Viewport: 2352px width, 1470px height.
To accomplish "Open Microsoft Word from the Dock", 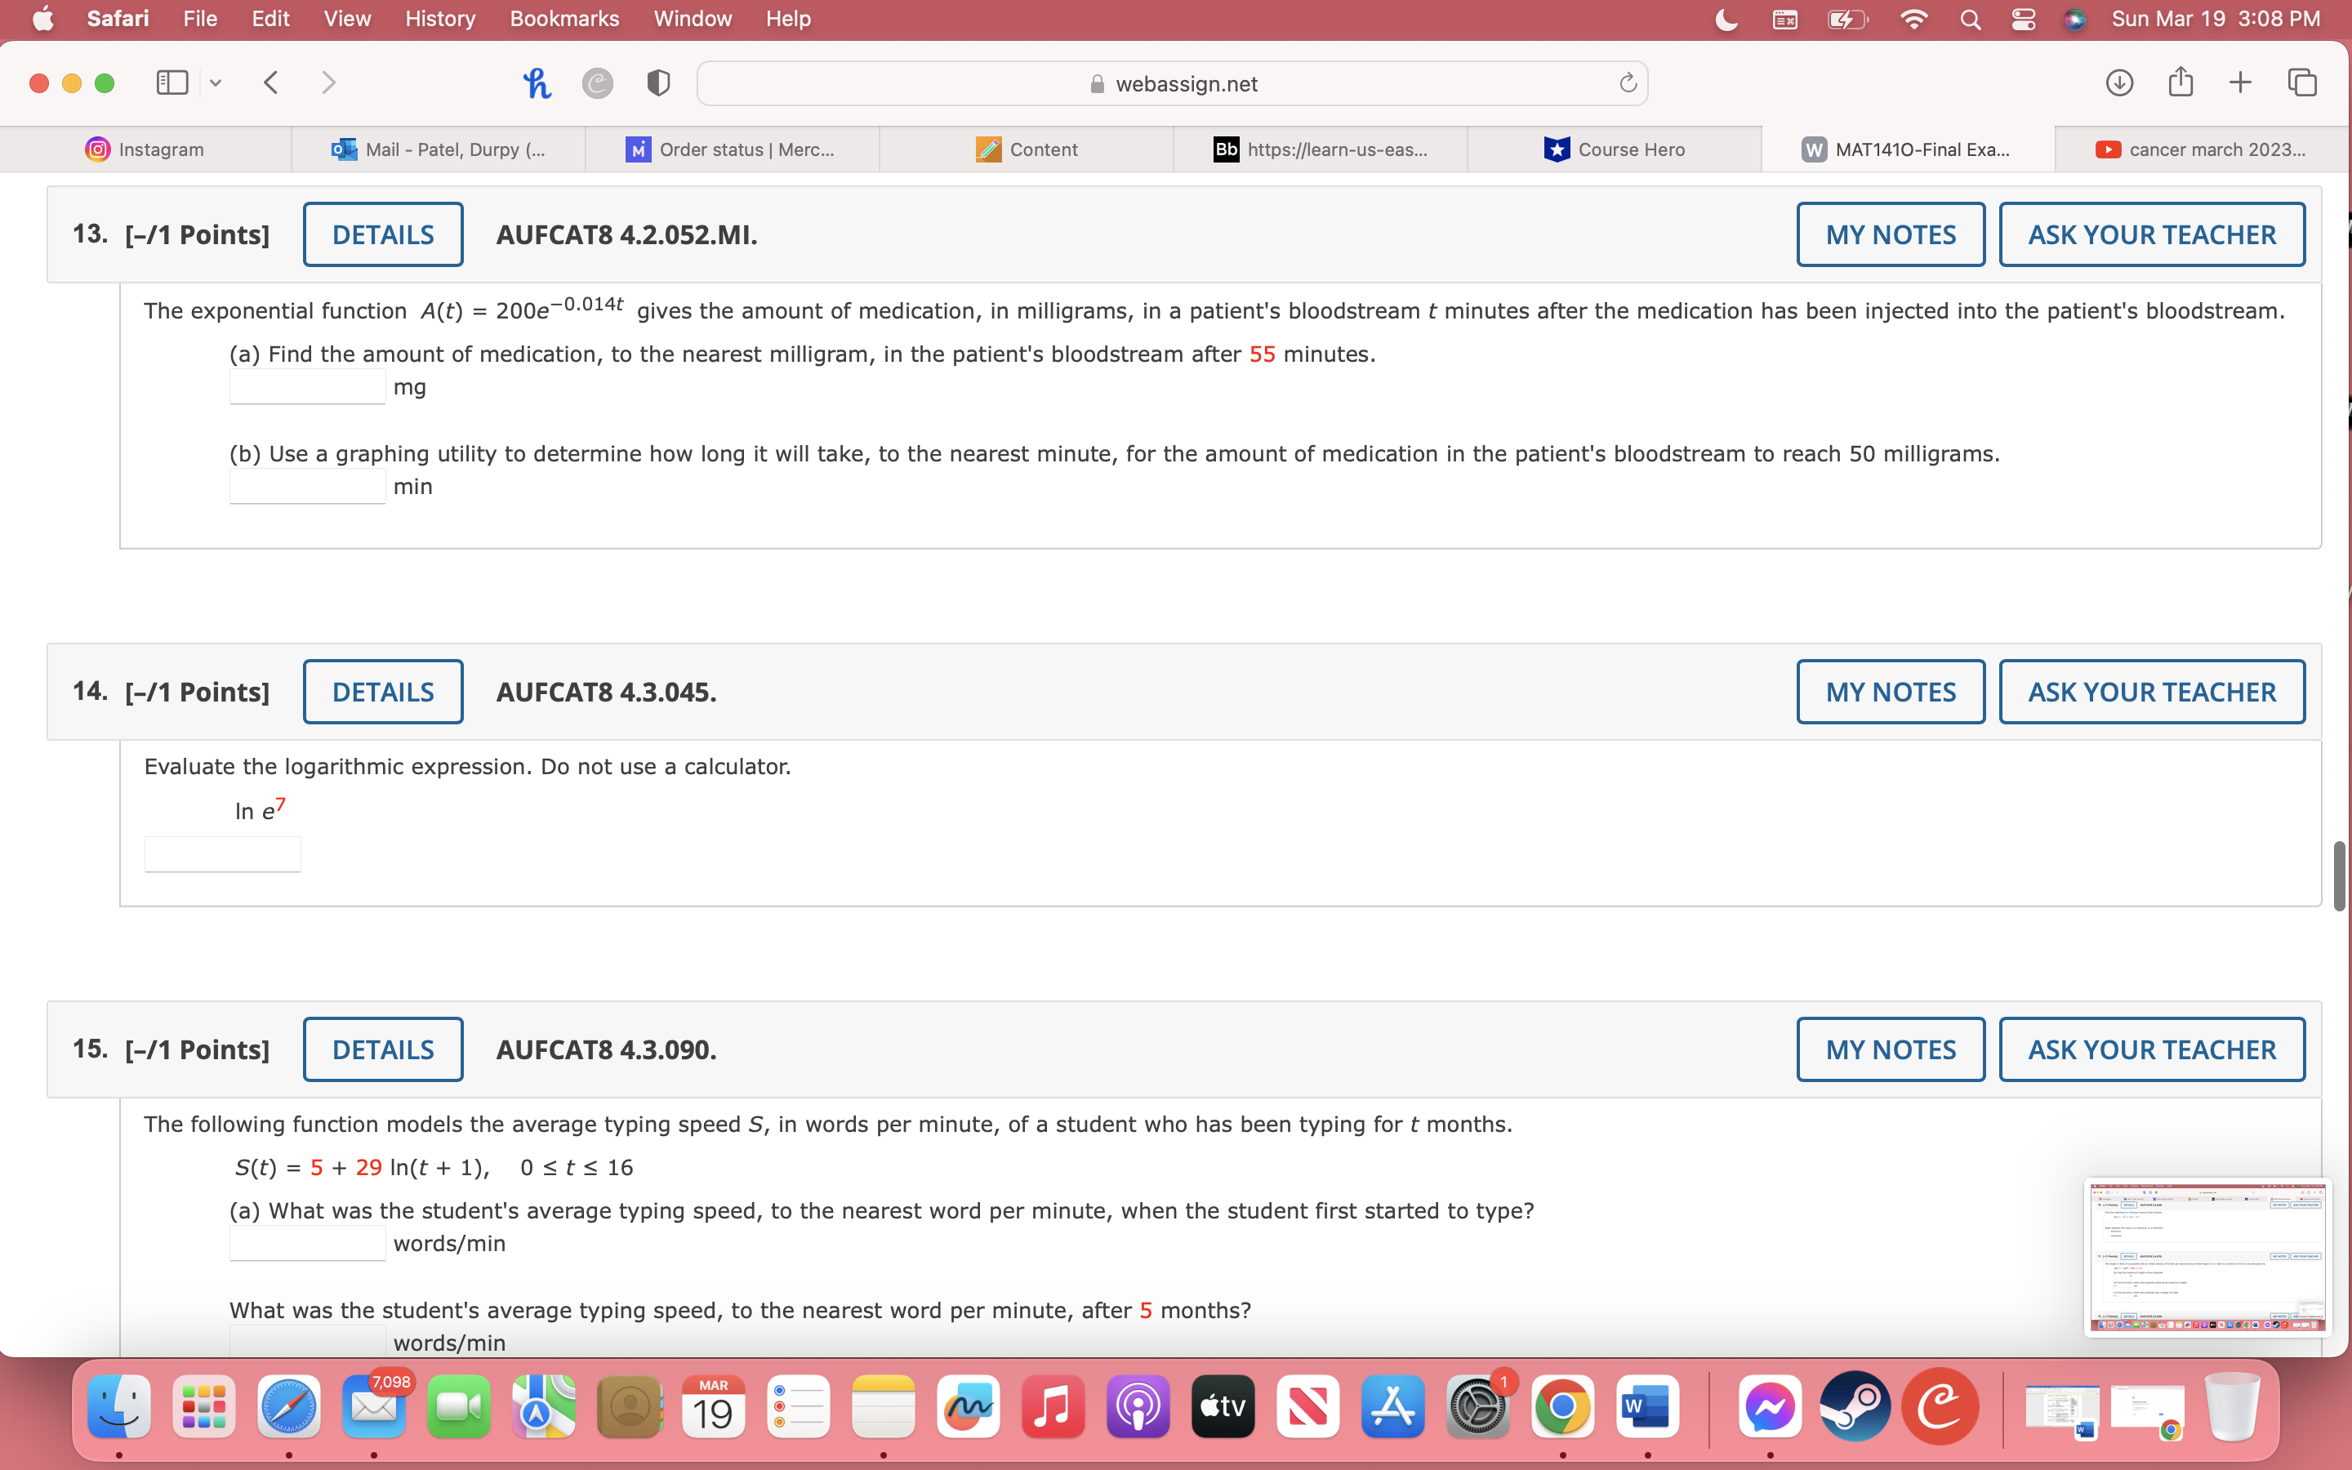I will click(x=1648, y=1405).
